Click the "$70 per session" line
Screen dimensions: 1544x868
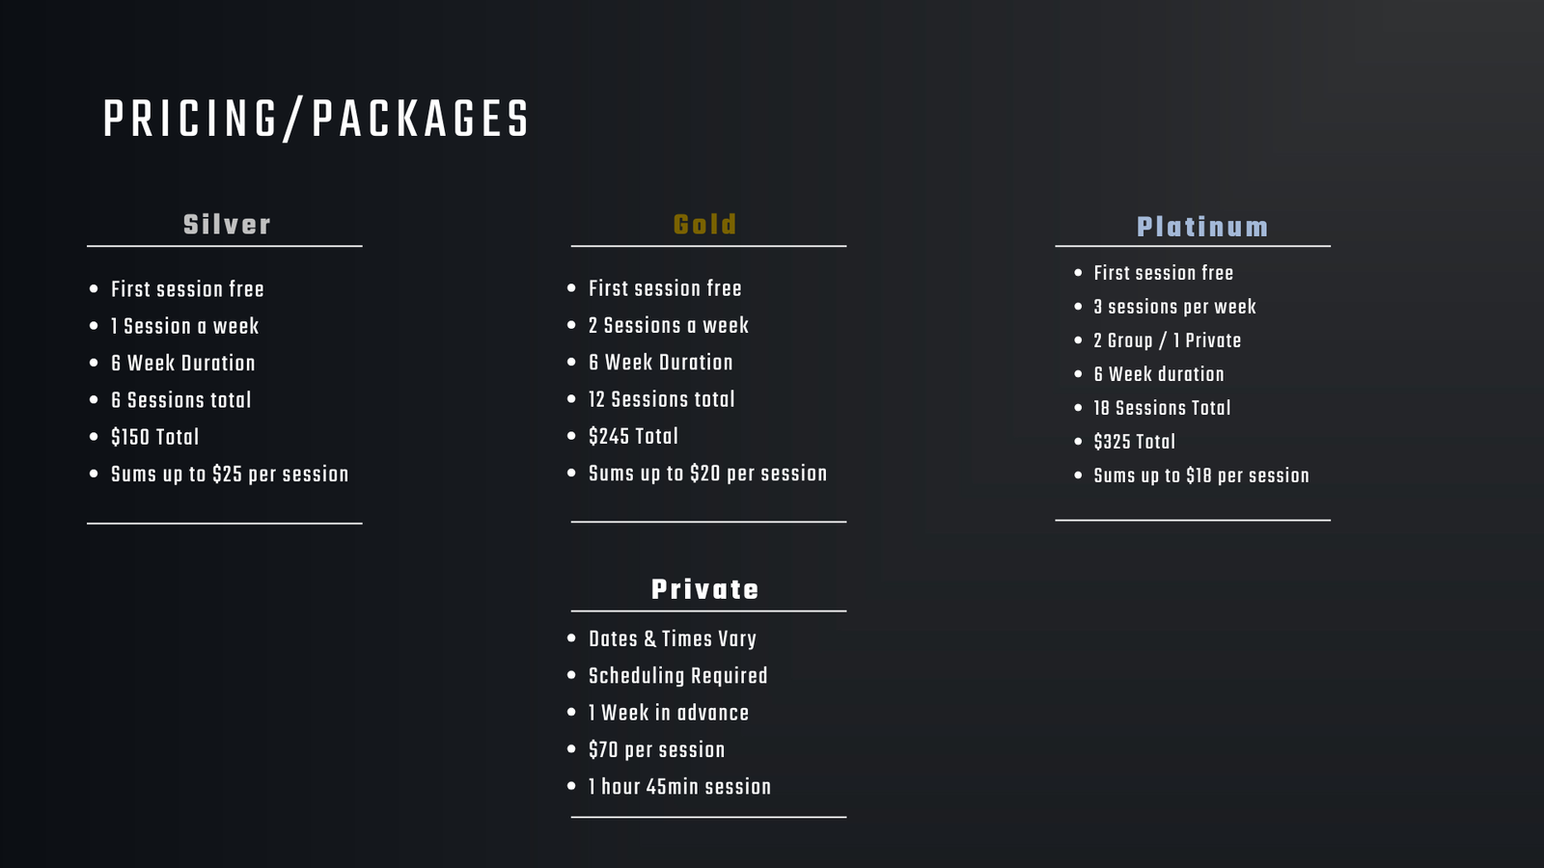[656, 749]
